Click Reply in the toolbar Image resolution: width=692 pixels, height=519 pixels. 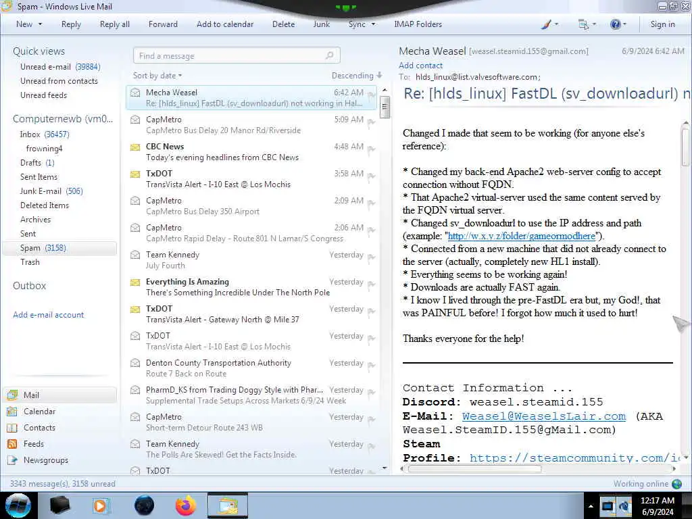pos(71,25)
